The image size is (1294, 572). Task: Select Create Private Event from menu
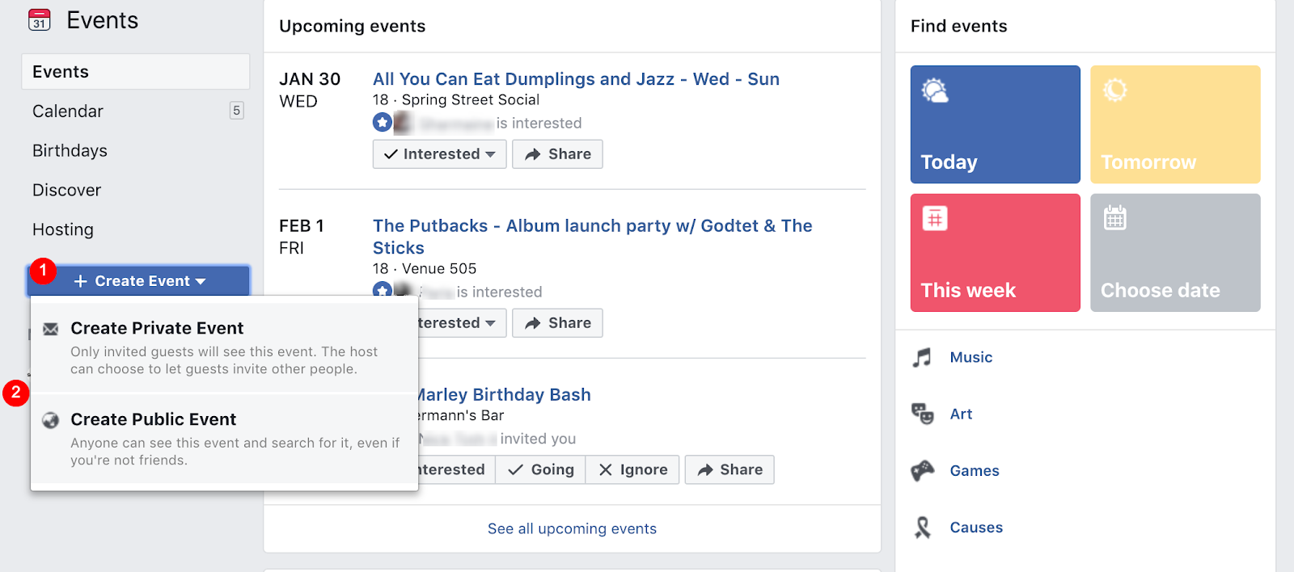click(157, 329)
